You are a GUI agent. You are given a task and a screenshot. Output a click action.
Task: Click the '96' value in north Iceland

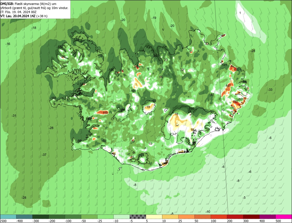pyautogui.click(x=122, y=71)
